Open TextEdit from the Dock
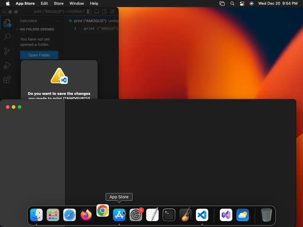303x227 pixels. (x=152, y=215)
